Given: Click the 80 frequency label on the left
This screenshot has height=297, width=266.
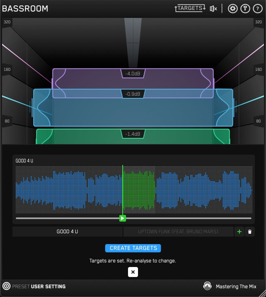Looking at the screenshot, I should (7, 121).
